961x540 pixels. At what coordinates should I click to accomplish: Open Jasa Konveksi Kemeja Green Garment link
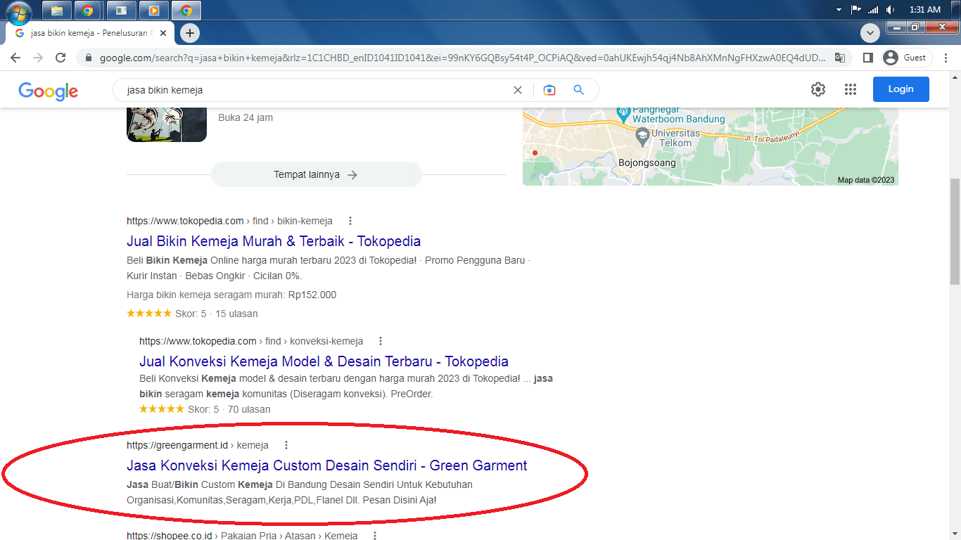[x=326, y=465]
